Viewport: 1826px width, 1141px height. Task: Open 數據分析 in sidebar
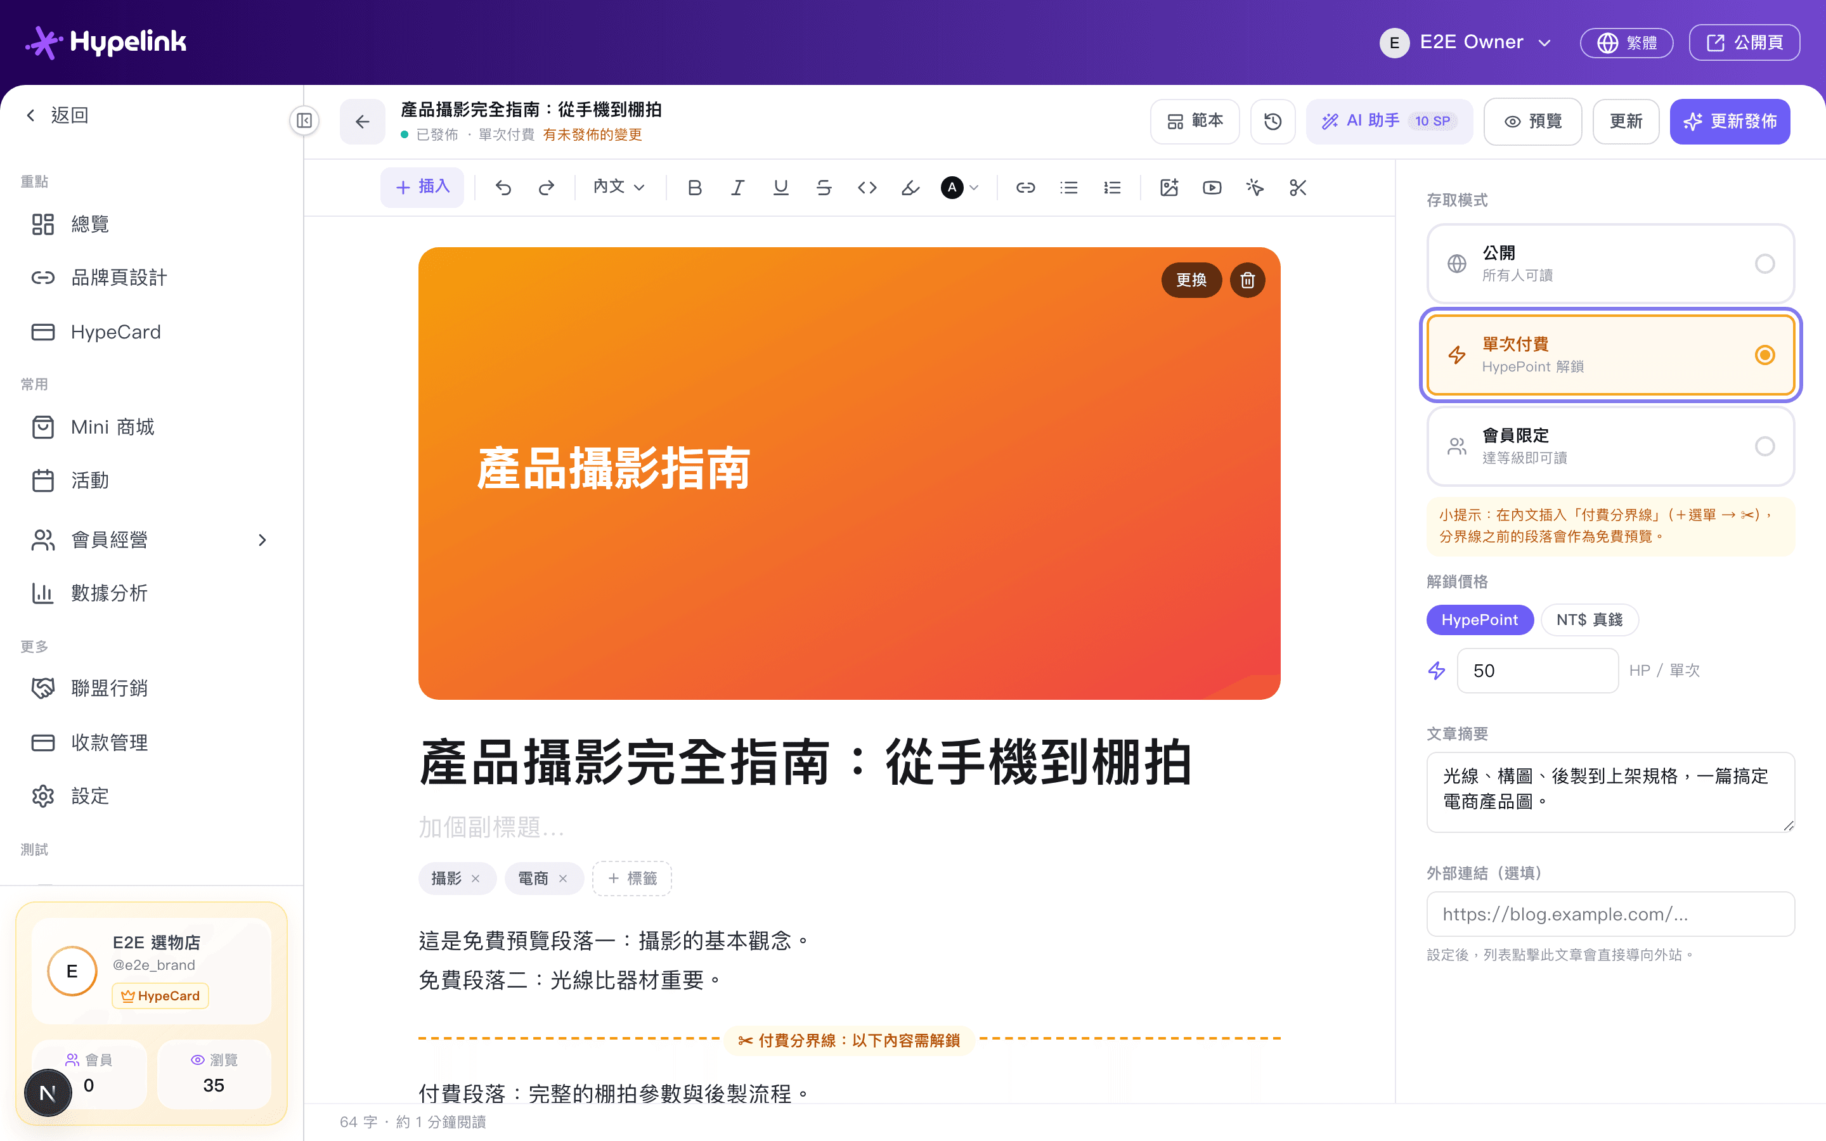tap(151, 593)
